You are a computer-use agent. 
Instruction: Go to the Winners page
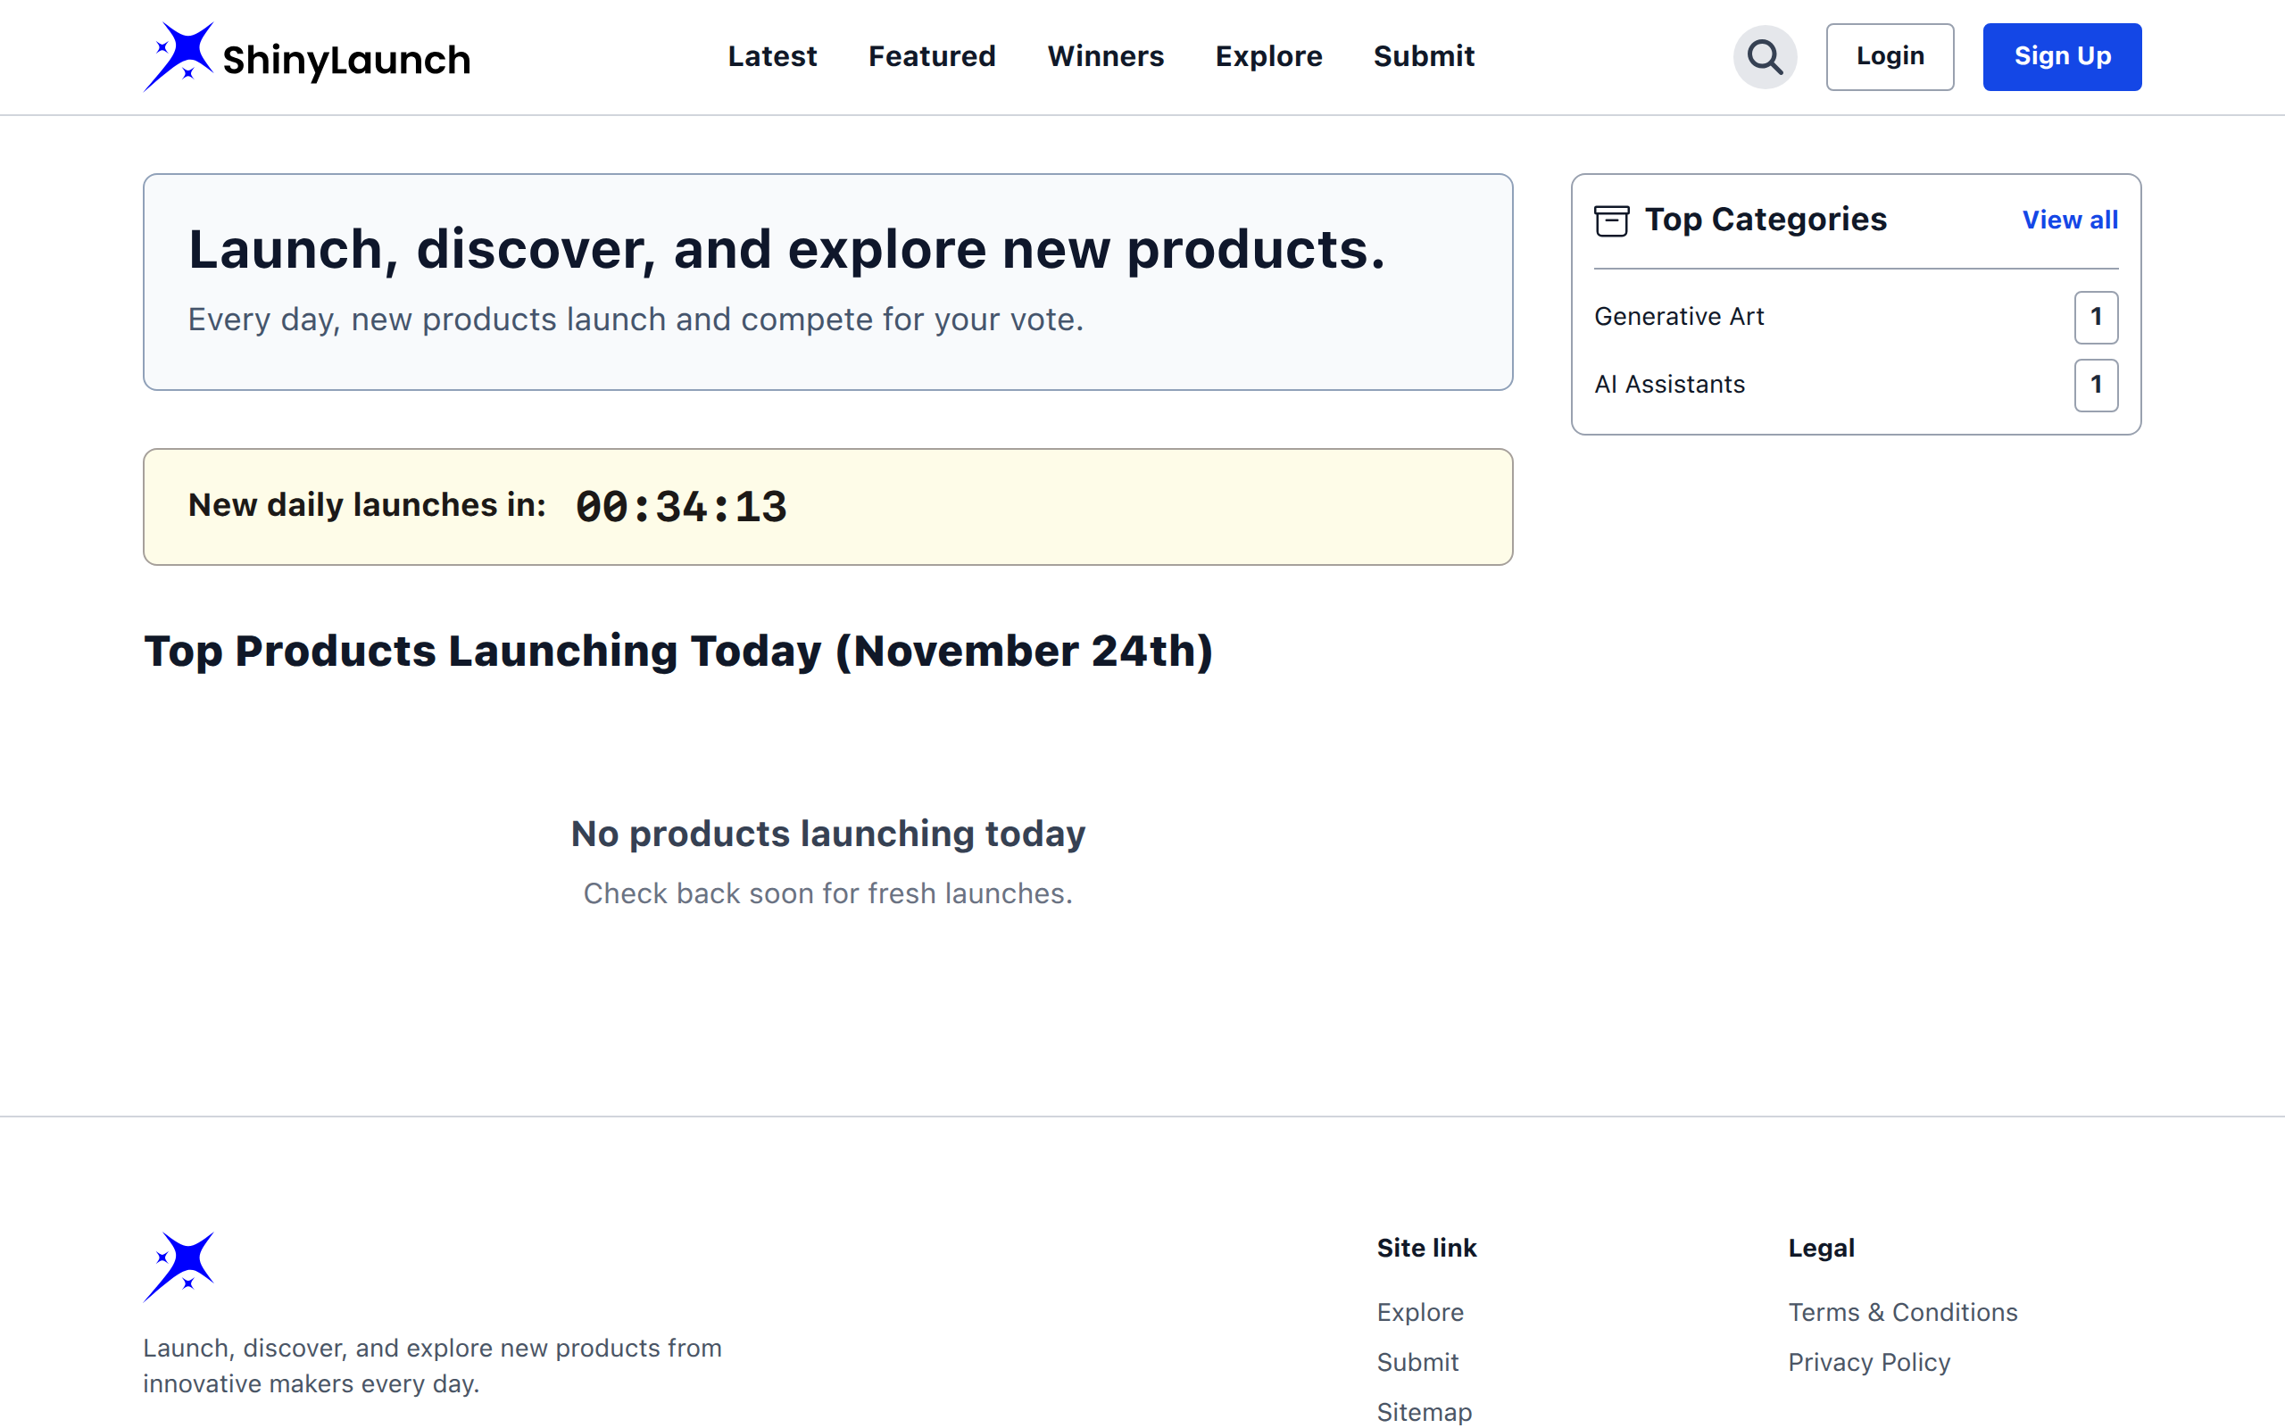click(1106, 56)
